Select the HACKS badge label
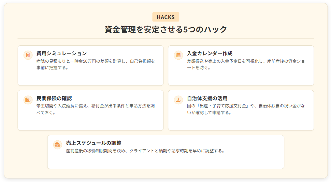The height and width of the screenshot is (182, 331). pos(165,17)
